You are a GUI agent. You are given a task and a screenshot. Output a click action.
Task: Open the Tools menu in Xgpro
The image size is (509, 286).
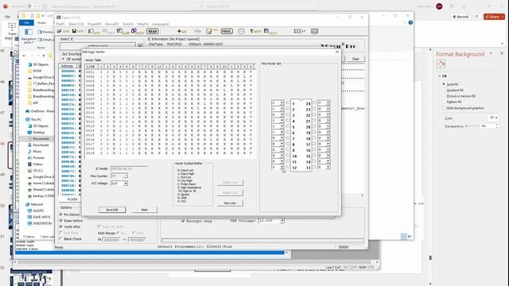pyautogui.click(x=128, y=24)
